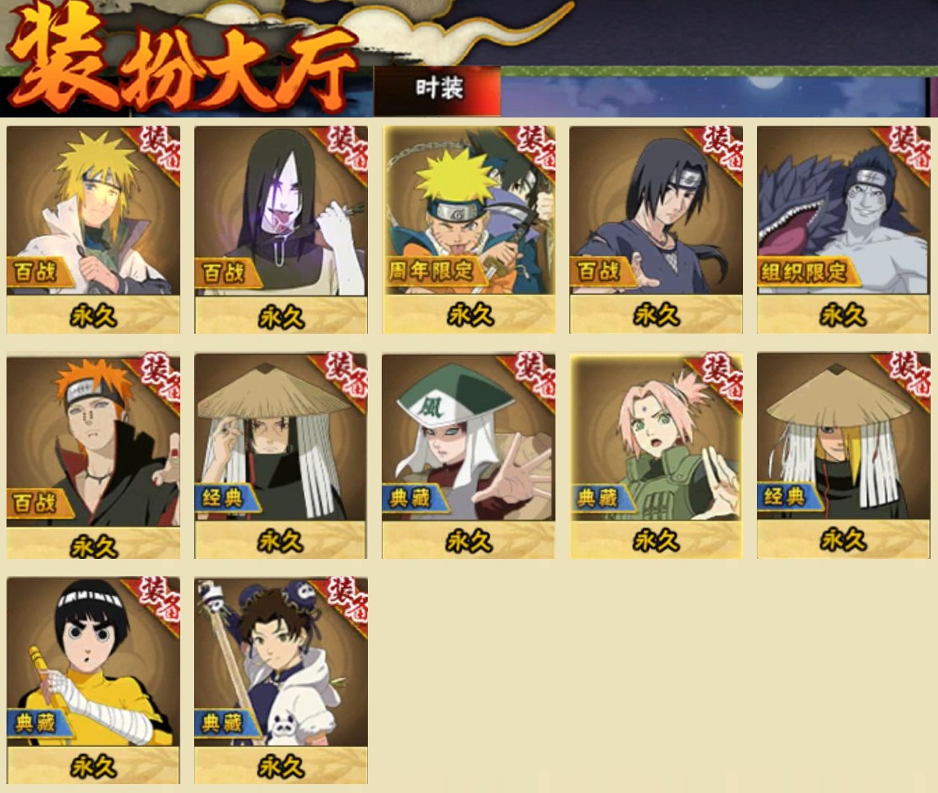Select the orange-haired Pain 百战 costume
This screenshot has height=793, width=938.
click(x=93, y=455)
